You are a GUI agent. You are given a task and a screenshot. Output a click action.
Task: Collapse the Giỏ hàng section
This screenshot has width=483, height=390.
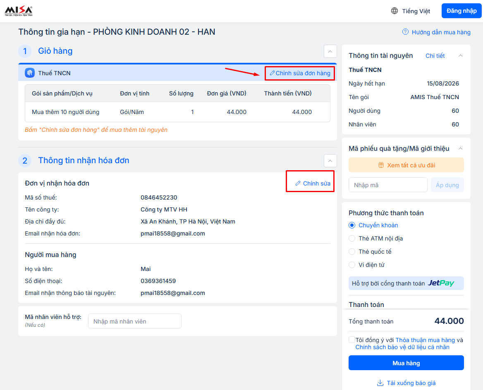point(330,51)
